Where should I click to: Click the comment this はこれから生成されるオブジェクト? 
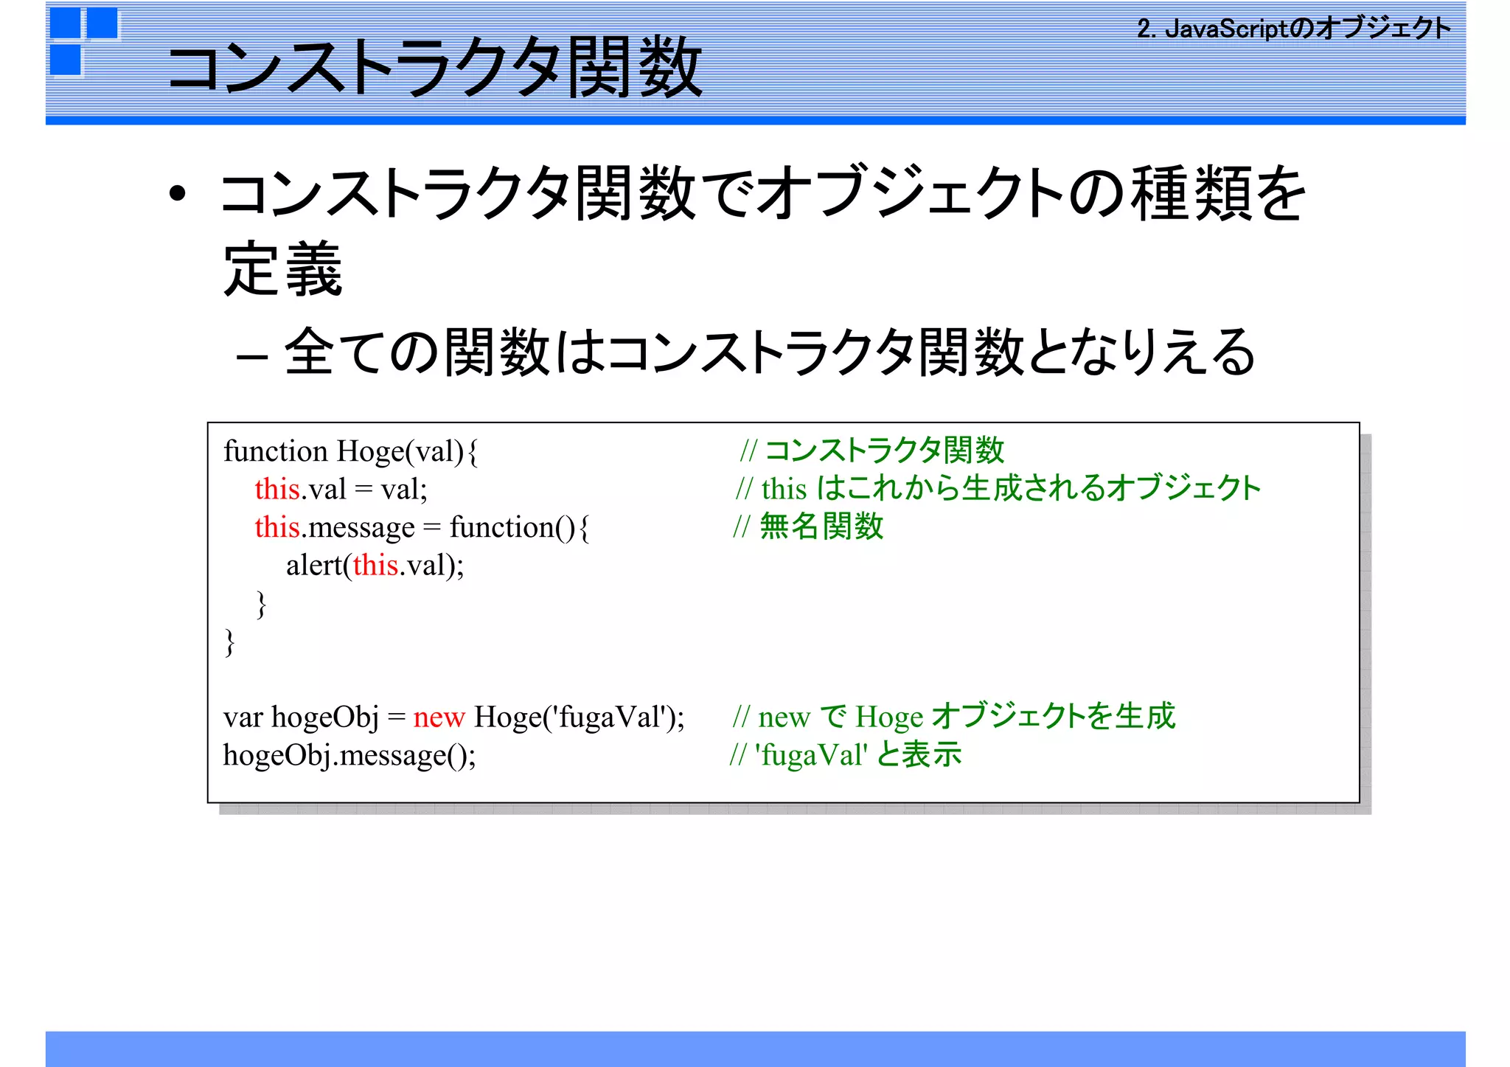(1012, 488)
